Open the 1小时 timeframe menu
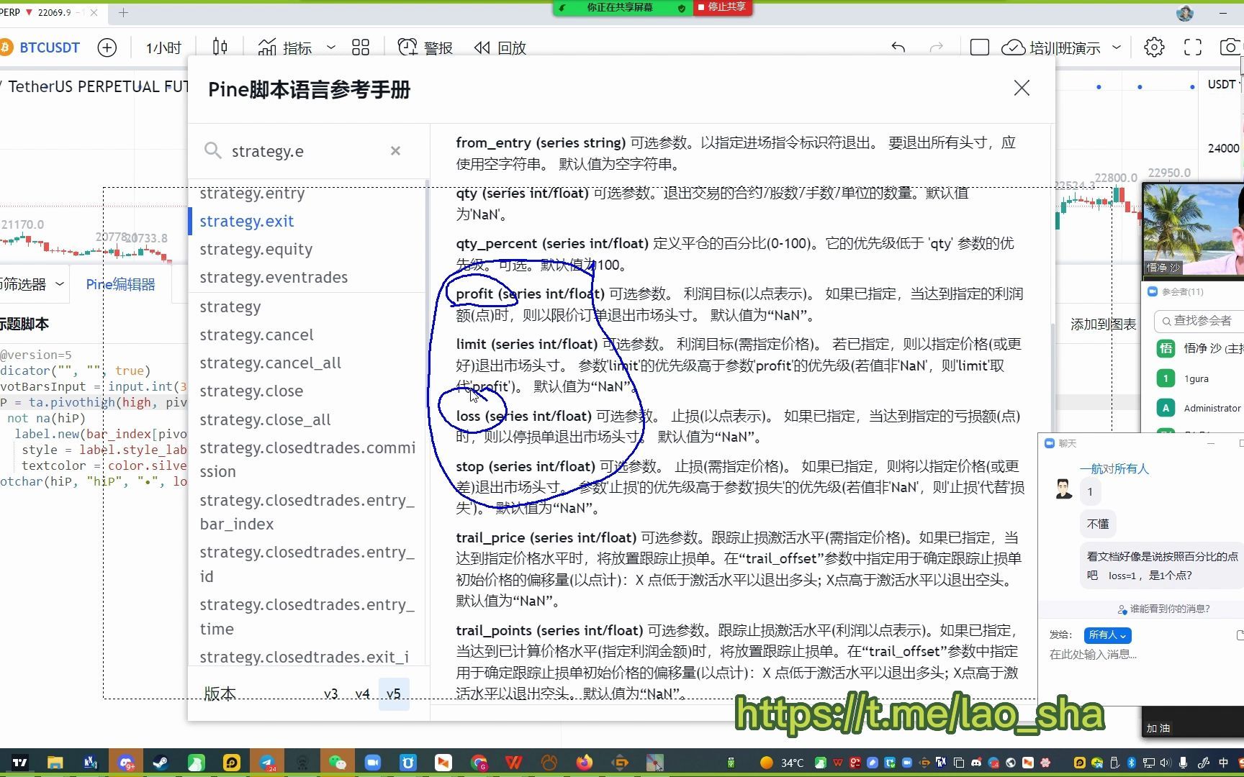This screenshot has height=777, width=1244. [x=161, y=47]
